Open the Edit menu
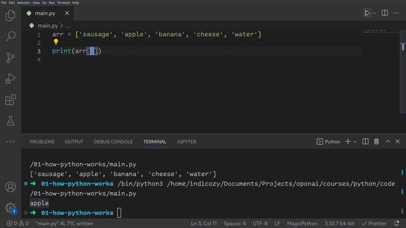Image resolution: width=406 pixels, height=228 pixels. pyautogui.click(x=11, y=3)
